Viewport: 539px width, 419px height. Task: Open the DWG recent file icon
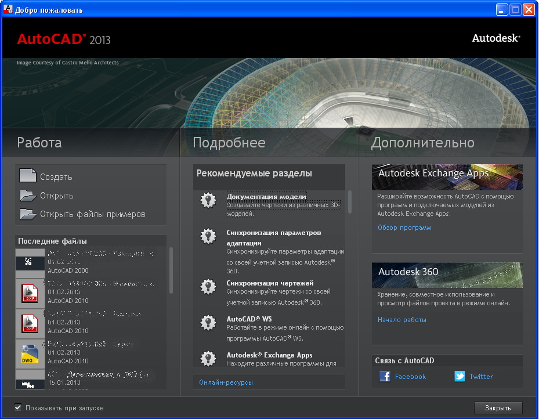coord(30,354)
